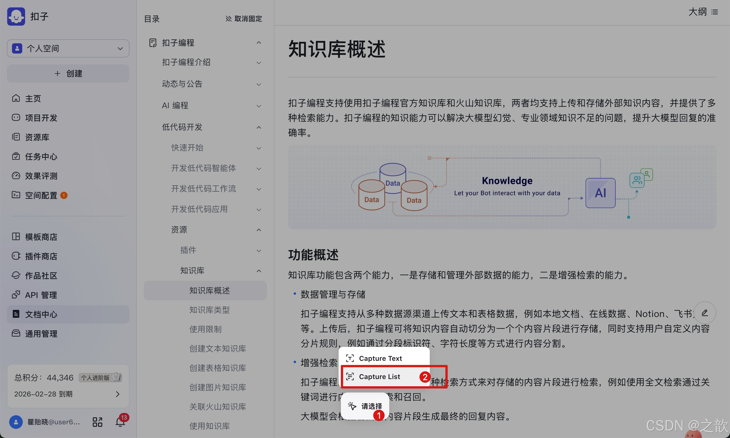Click the apps grid icon near the avatar

tap(97, 422)
